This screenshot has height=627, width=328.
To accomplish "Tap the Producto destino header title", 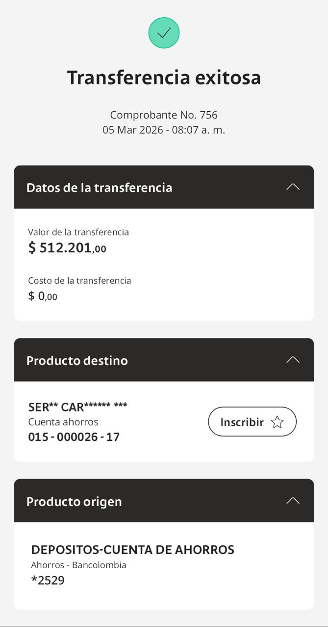I will pos(77,361).
